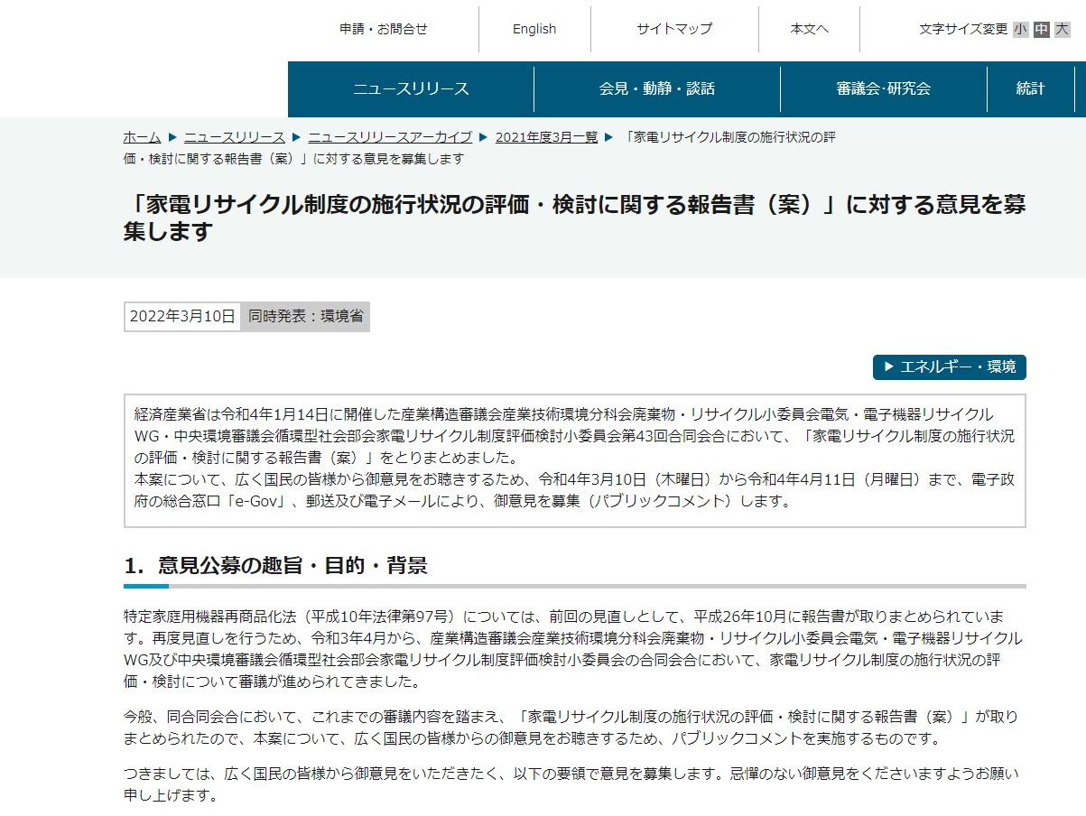
Task: Open the 会見・動静・談話 navigation menu
Action: pos(657,88)
